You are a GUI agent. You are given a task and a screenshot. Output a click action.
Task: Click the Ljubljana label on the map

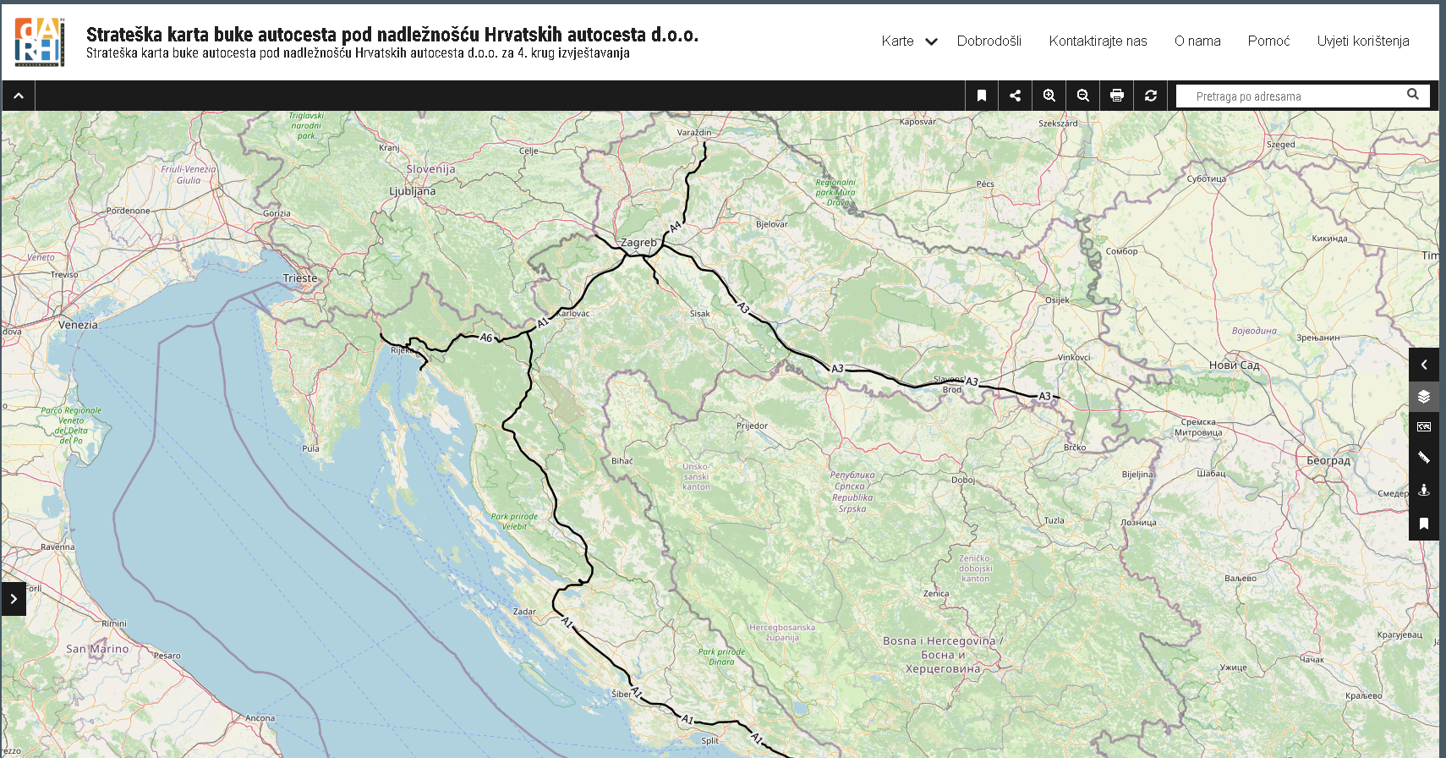point(413,191)
